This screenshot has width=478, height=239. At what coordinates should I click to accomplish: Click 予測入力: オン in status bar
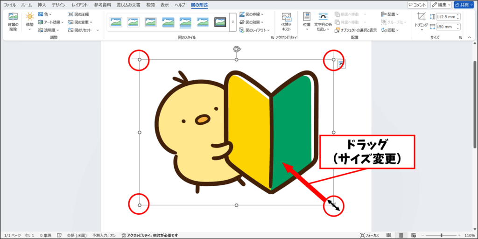[103, 235]
